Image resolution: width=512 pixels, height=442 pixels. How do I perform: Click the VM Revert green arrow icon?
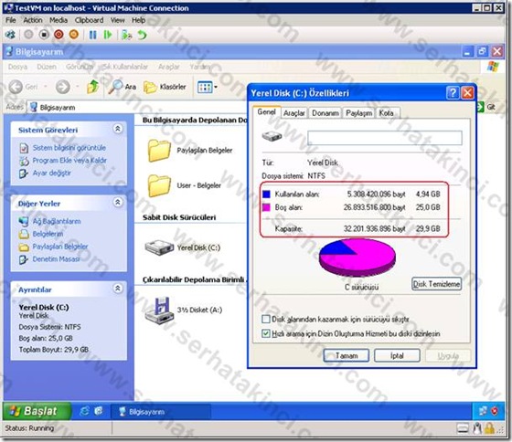tap(142, 35)
